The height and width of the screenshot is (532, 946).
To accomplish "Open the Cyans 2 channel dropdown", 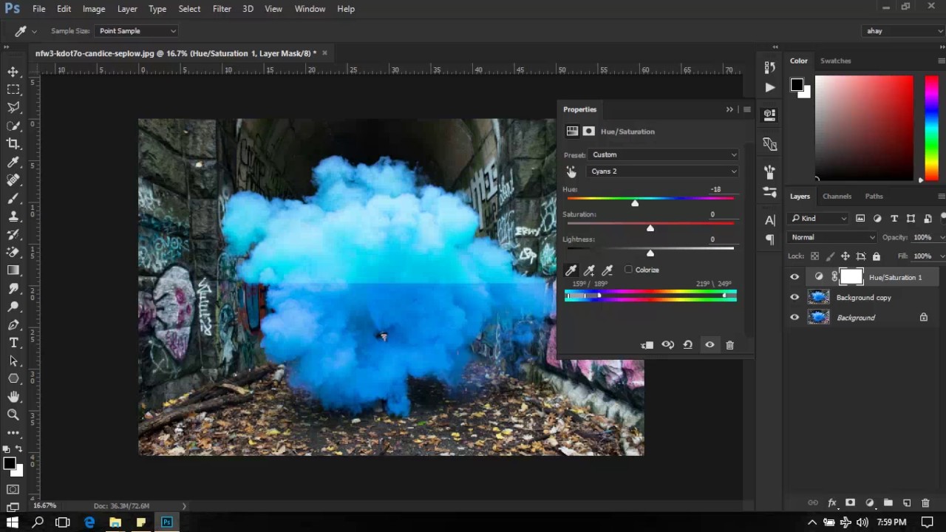I will point(664,171).
